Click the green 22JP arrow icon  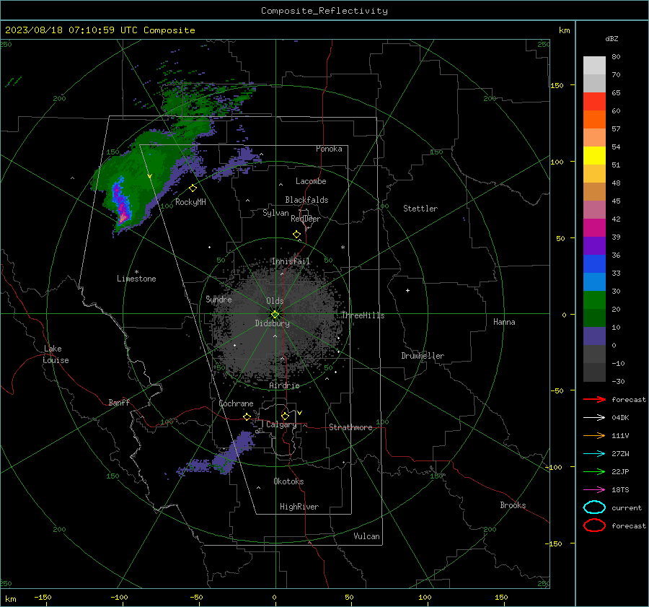point(594,471)
